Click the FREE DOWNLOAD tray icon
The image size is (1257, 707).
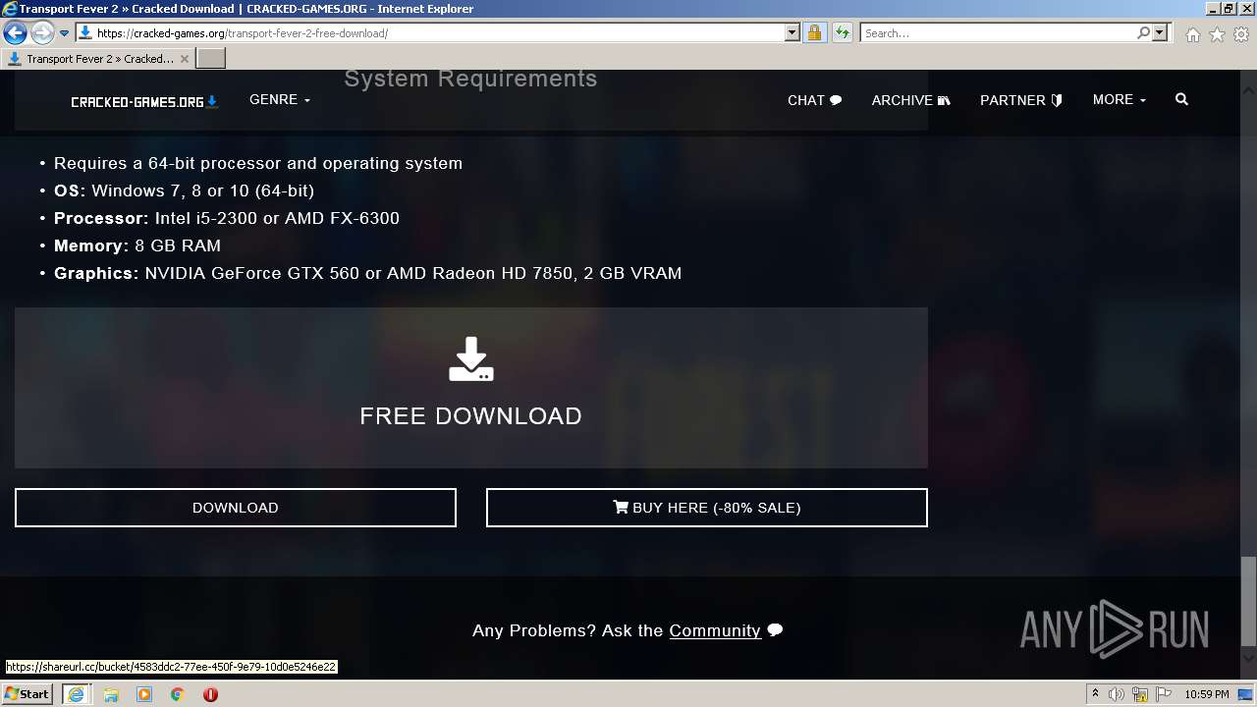[x=471, y=358]
